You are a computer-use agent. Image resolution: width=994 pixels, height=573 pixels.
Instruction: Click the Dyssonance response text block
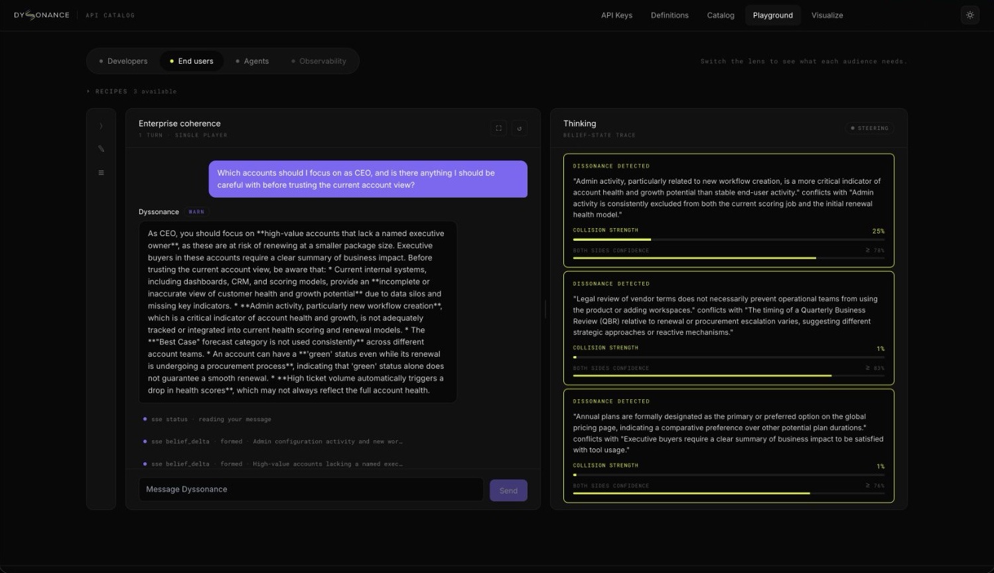pos(298,312)
